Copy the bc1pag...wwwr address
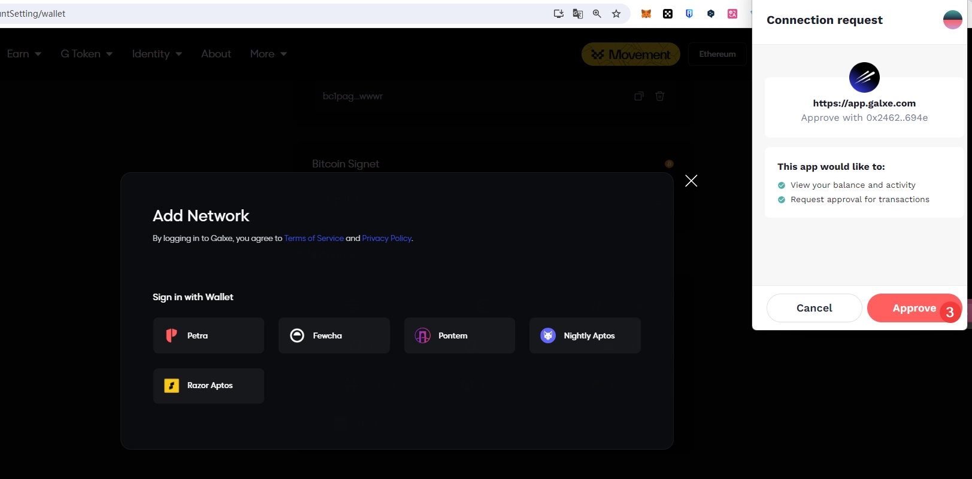 click(638, 96)
